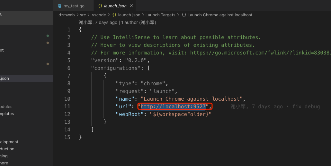Click the "request" key text
Viewport: 331px width, 166px height.
coord(130,91)
